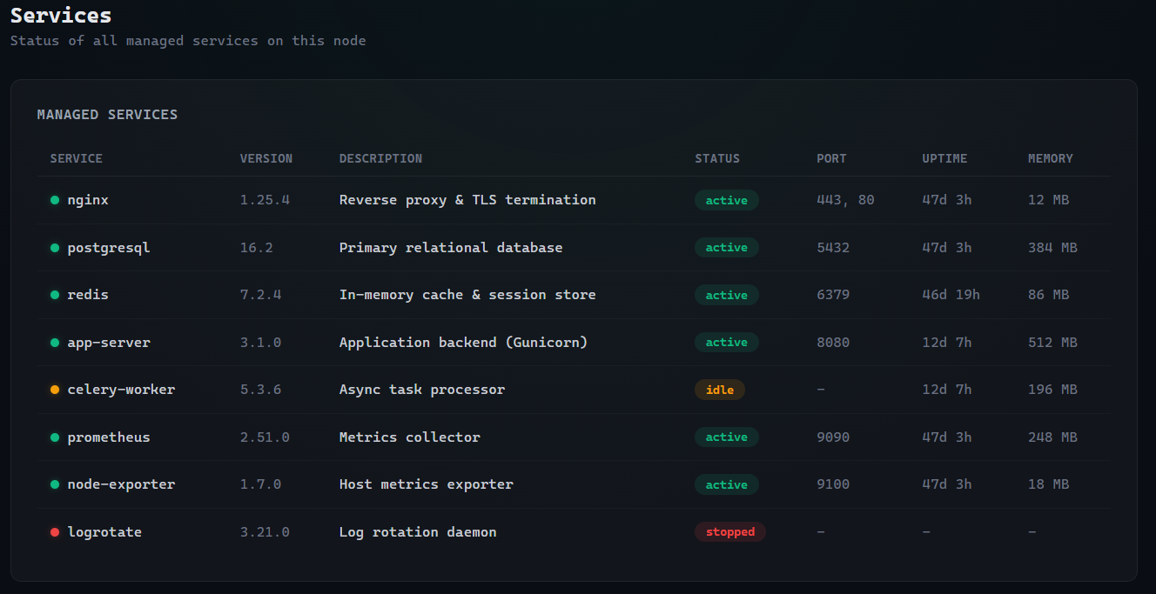
Task: Click the green status dot beside app-server
Action: [55, 343]
